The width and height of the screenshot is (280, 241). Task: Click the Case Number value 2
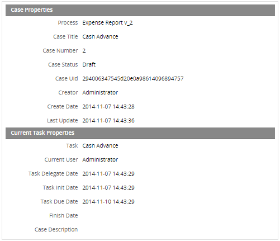tap(84, 51)
